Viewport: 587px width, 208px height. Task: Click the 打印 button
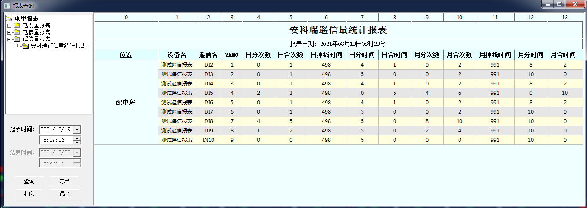[x=29, y=194]
